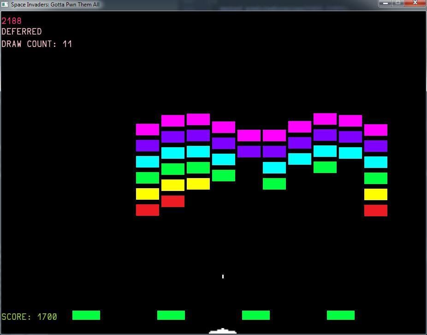This screenshot has width=427, height=335.
Task: Click the second green shield from the left
Action: [x=171, y=315]
